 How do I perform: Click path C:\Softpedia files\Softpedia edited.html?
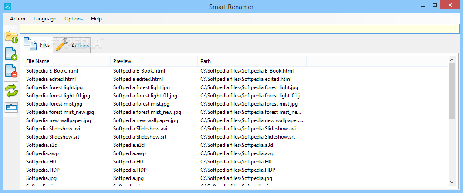point(246,79)
